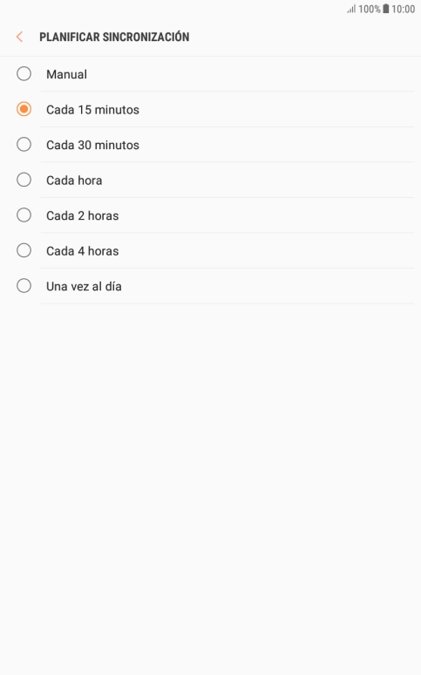This screenshot has height=675, width=421.
Task: Tap the Cada 4 horas text label
Action: pyautogui.click(x=82, y=251)
